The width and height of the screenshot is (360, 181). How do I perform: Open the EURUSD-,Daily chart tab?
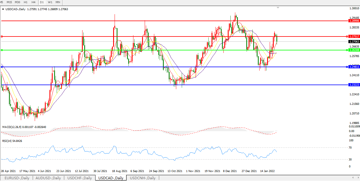pyautogui.click(x=17, y=178)
